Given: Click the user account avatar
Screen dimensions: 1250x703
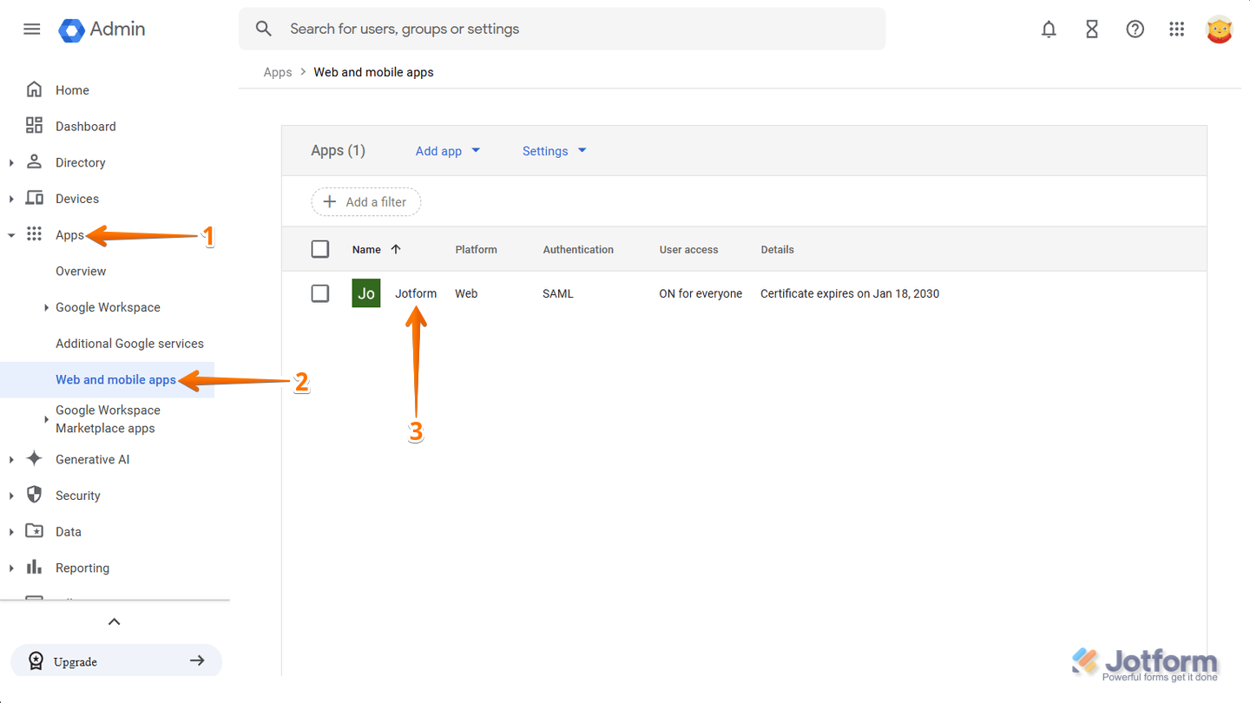Looking at the screenshot, I should coord(1219,30).
